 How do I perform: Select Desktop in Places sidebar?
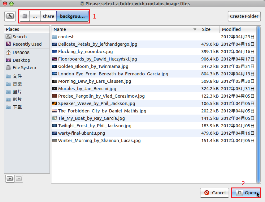click(x=21, y=60)
